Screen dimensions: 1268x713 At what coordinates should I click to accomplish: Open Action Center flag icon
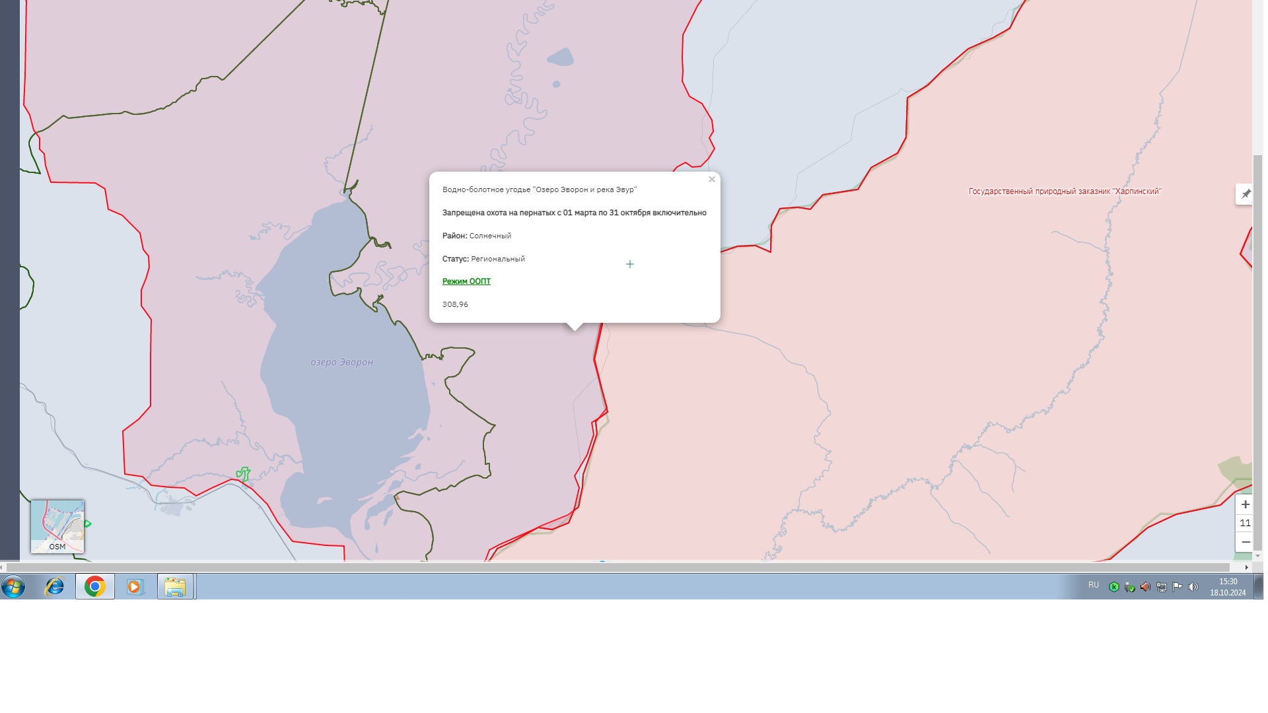(x=1178, y=587)
